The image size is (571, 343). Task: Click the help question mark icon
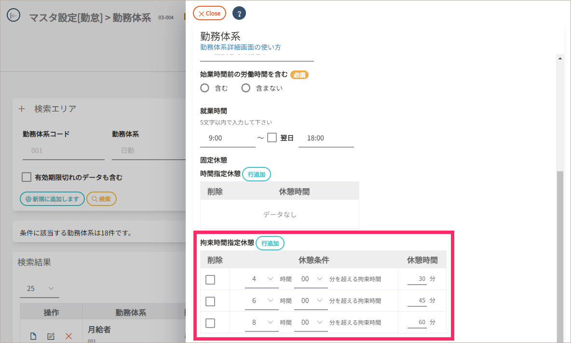239,13
